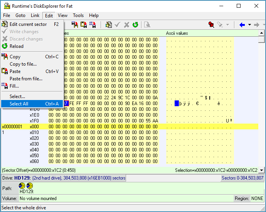Screen dimensions: 266x212
Task: Click the vertical scrollbar thumb
Action: click(262, 39)
